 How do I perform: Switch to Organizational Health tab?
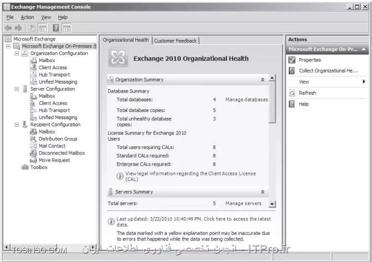click(126, 40)
